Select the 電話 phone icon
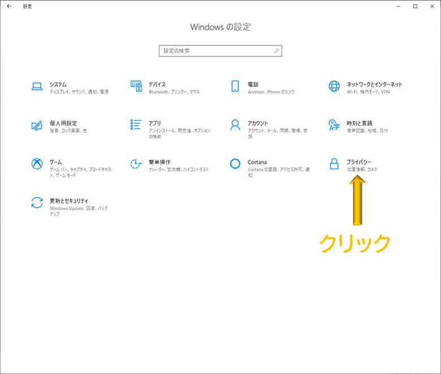This screenshot has height=374, width=441. 235,86
